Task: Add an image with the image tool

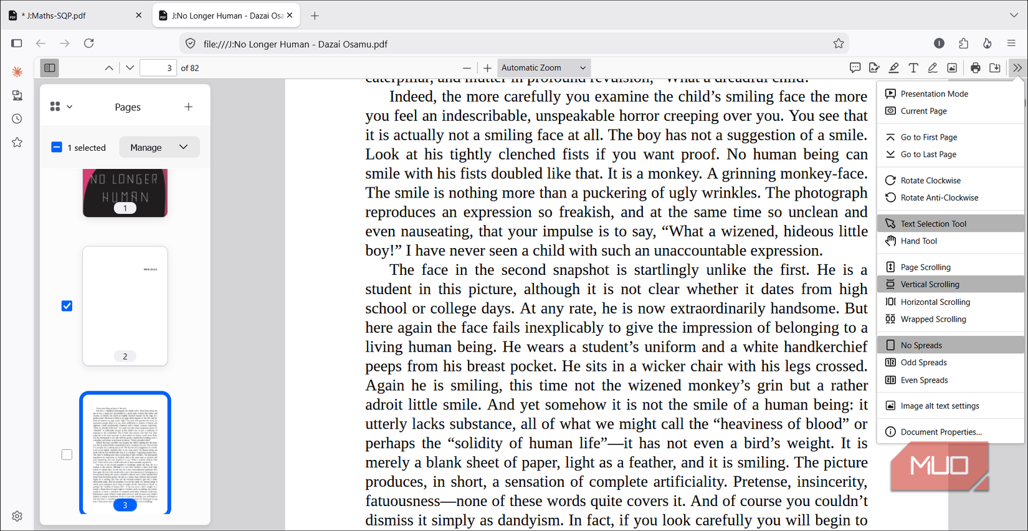Action: (952, 68)
